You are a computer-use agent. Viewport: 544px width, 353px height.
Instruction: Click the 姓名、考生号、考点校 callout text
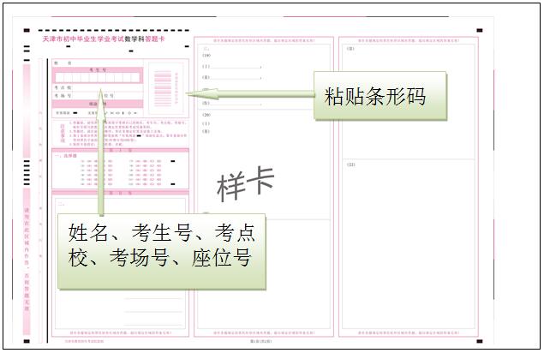click(x=161, y=245)
